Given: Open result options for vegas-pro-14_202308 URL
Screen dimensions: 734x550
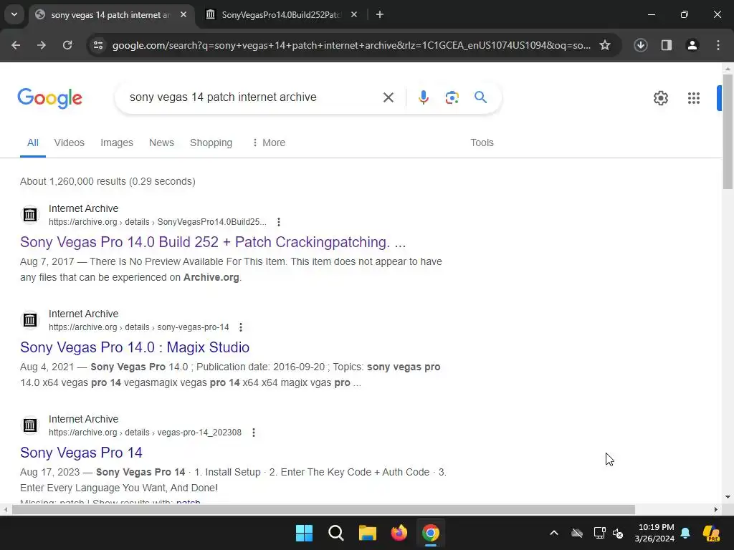Looking at the screenshot, I should [253, 432].
